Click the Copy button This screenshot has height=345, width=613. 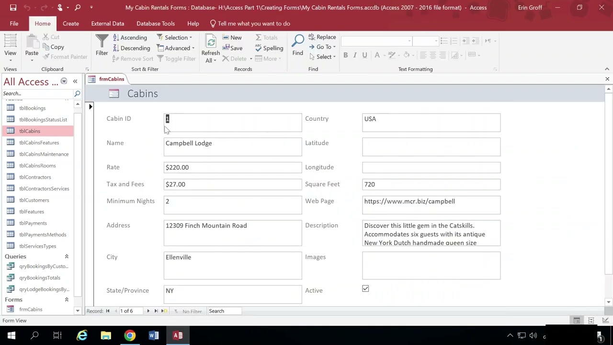coord(53,47)
